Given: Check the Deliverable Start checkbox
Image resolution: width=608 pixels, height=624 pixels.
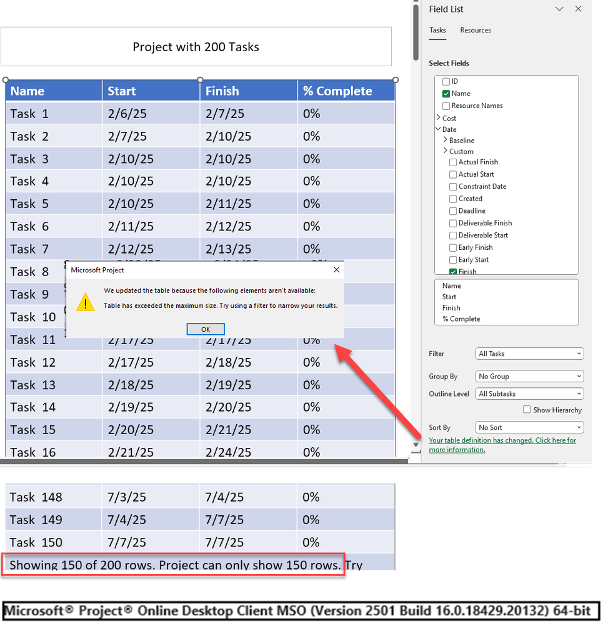Looking at the screenshot, I should [452, 235].
